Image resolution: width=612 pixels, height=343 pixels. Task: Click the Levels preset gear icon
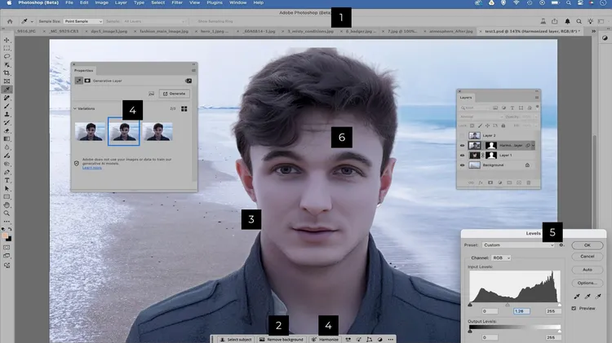coord(561,245)
